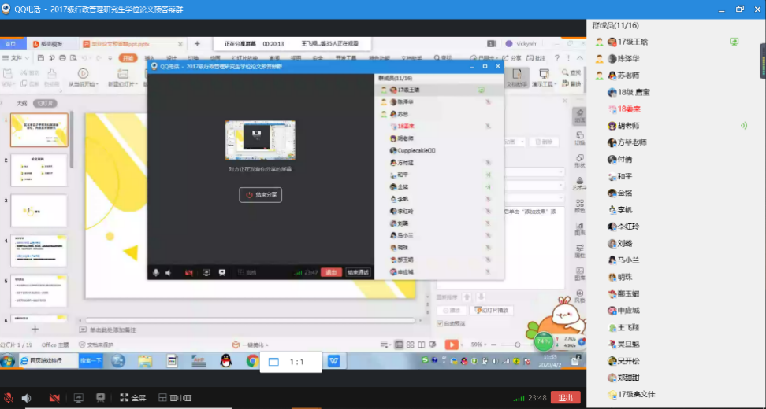The image size is (766, 409).
Task: Select slide 4 thumbnail
Action: [39, 251]
